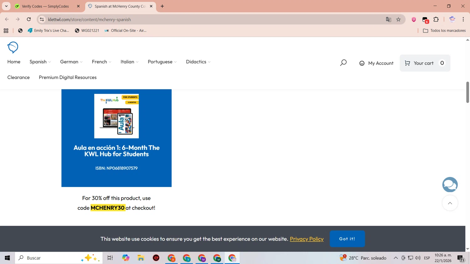Open the WG021221 bookmark
470x264 pixels.
pos(87,31)
